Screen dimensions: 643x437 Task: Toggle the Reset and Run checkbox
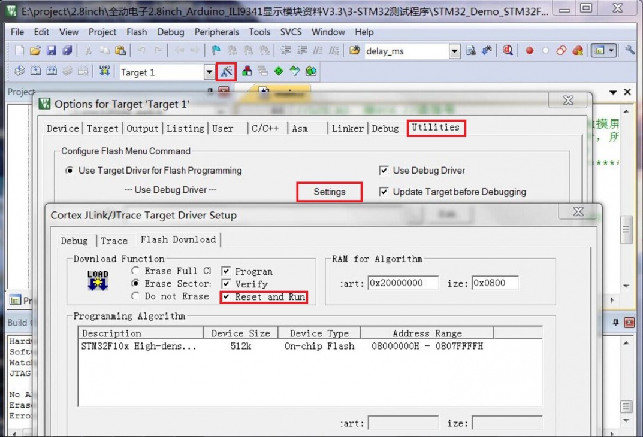coord(226,297)
